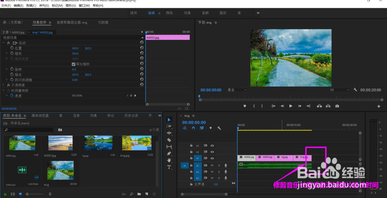
Task: Click New Bin folder icon
Action: (x=139, y=194)
